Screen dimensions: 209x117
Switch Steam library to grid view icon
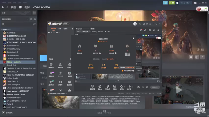tap(34, 13)
